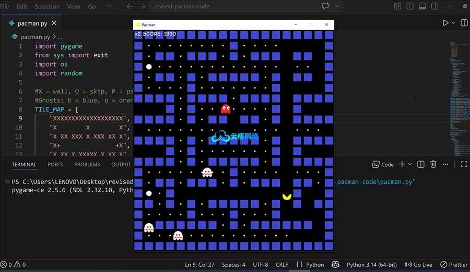This screenshot has width=470, height=272.
Task: Click line number 9 in the gutter
Action: click(x=20, y=118)
